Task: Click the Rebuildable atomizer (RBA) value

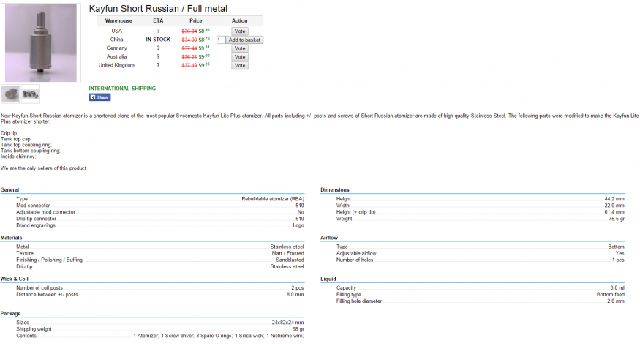Action: point(273,199)
